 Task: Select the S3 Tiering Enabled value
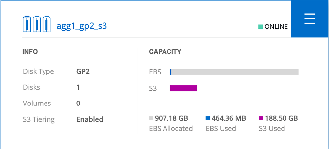tap(90, 119)
